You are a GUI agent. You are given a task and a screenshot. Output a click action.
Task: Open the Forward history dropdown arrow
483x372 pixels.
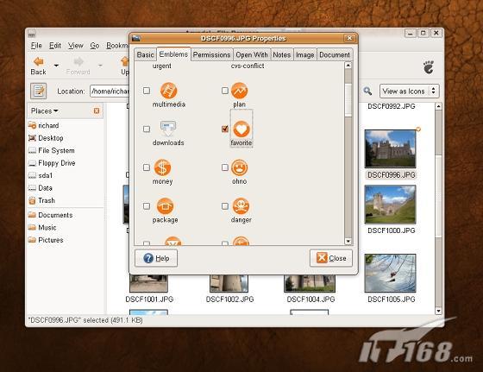click(100, 66)
